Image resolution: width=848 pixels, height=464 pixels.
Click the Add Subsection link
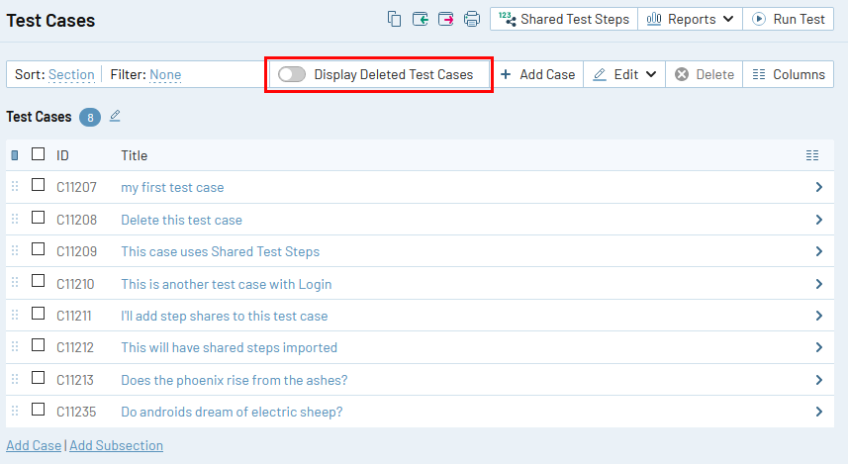tap(116, 445)
